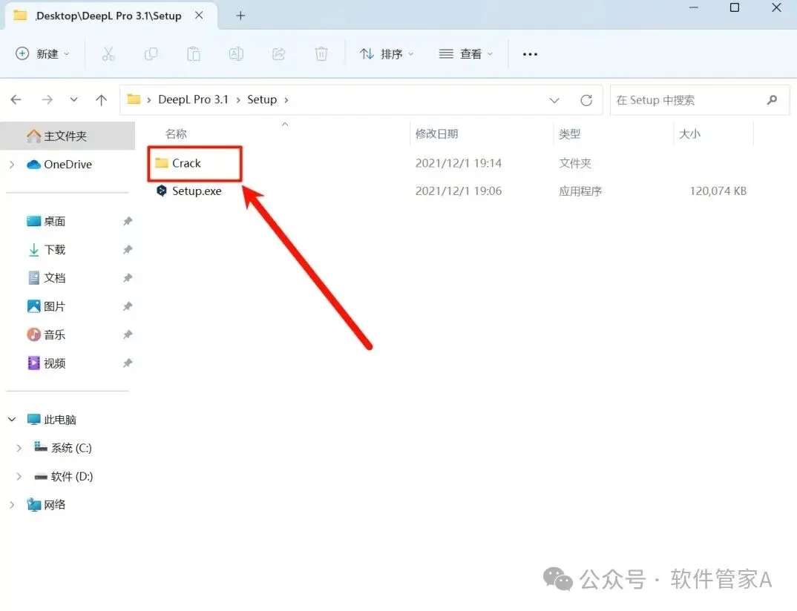Click the 在 Setup 中搜索 search box

699,100
